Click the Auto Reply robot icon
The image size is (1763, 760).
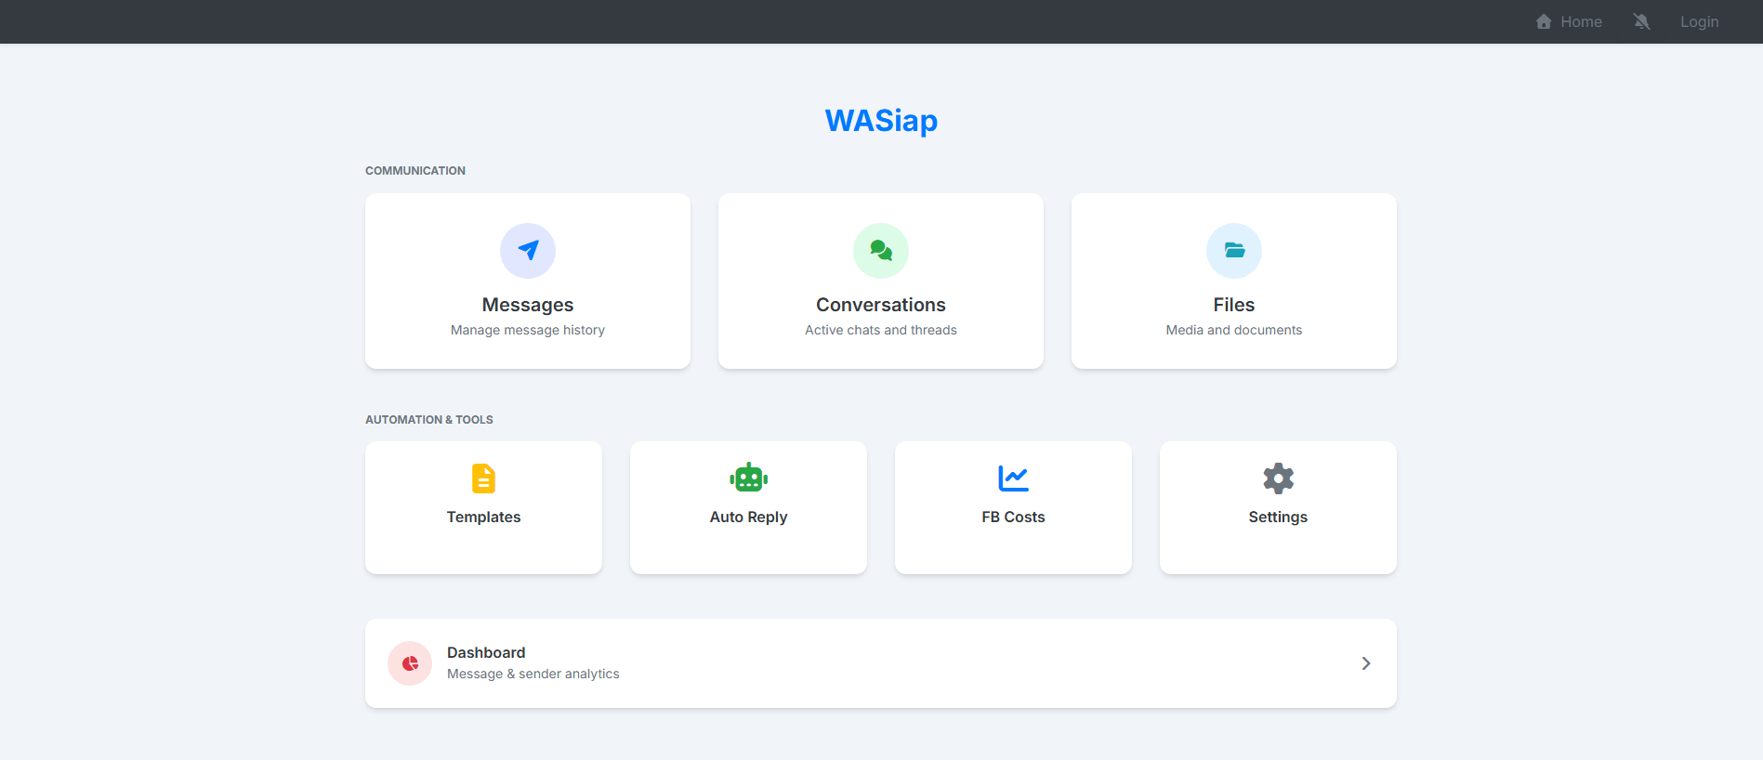[748, 478]
